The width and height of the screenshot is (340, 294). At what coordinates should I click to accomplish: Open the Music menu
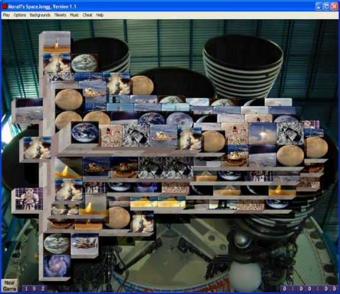(x=74, y=15)
